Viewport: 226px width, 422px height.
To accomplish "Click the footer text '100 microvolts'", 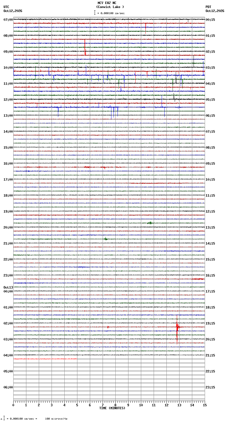I will (56, 419).
